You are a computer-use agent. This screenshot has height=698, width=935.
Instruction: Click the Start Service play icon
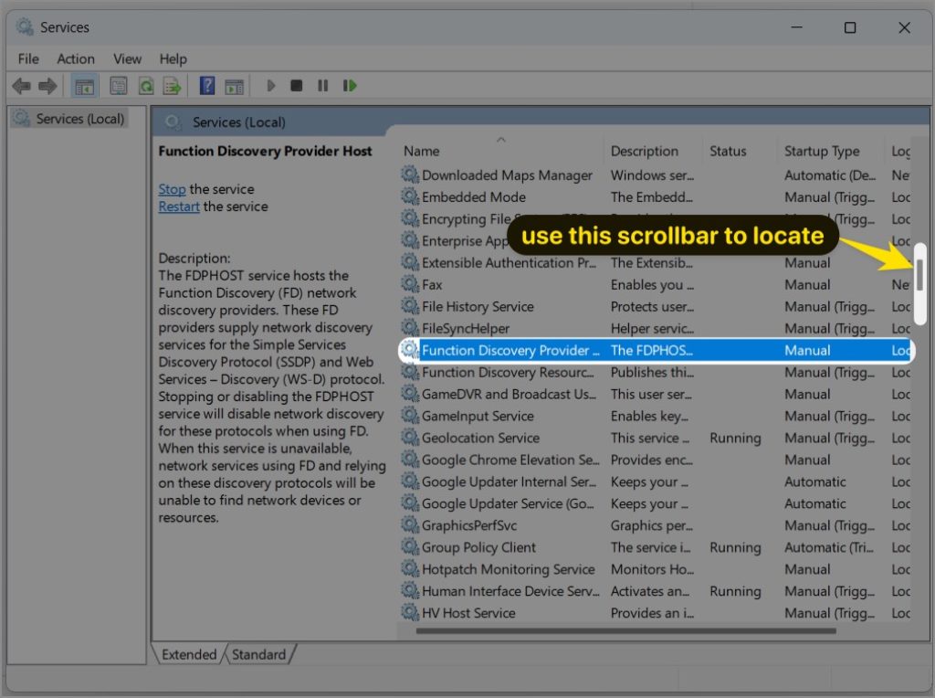270,86
